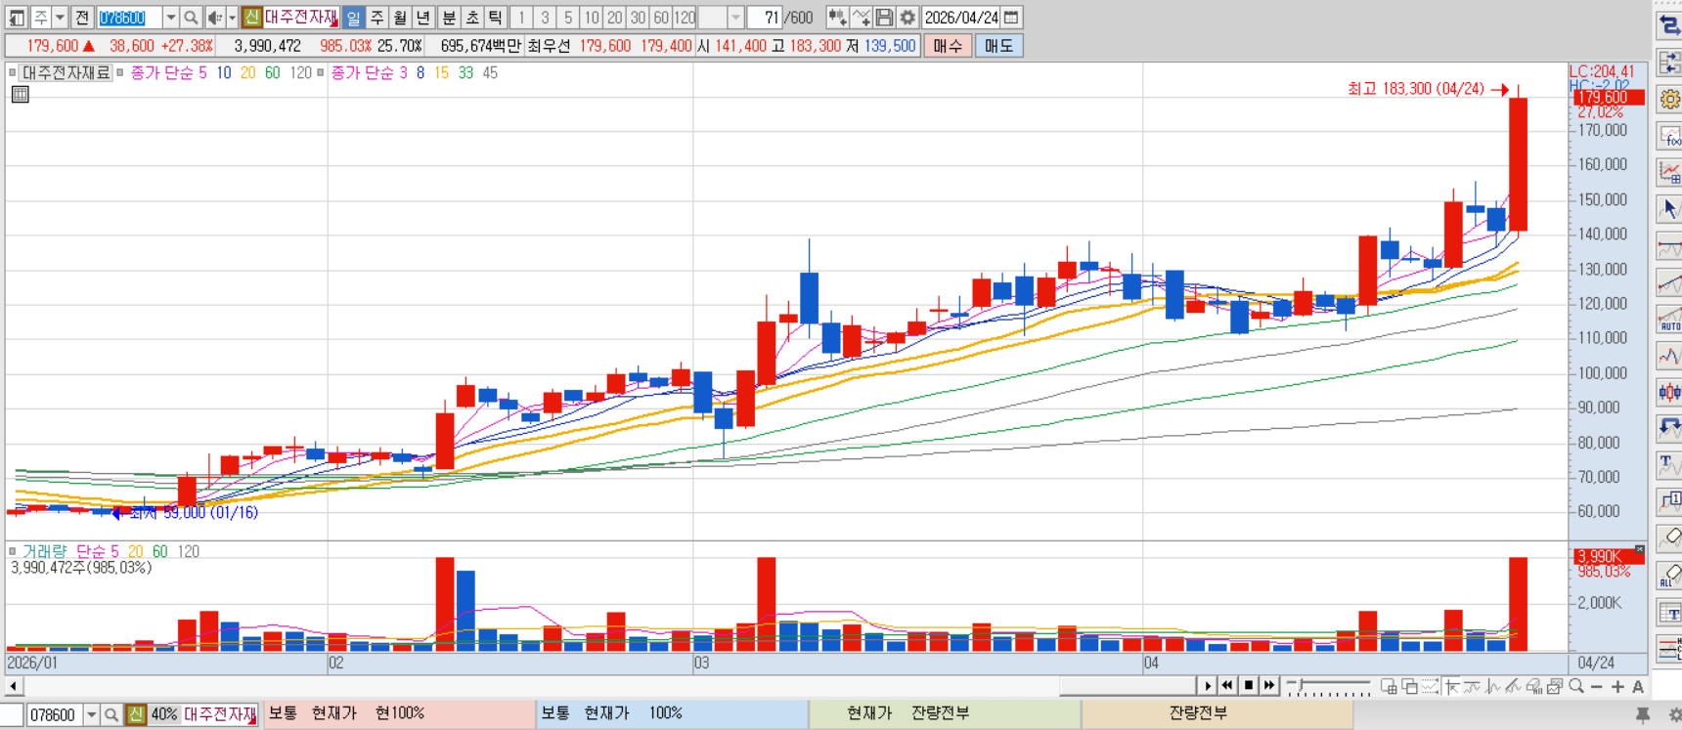Click the sync arrows icon atop the right sidebar
Image resolution: width=1682 pixels, height=730 pixels.
point(1669,25)
